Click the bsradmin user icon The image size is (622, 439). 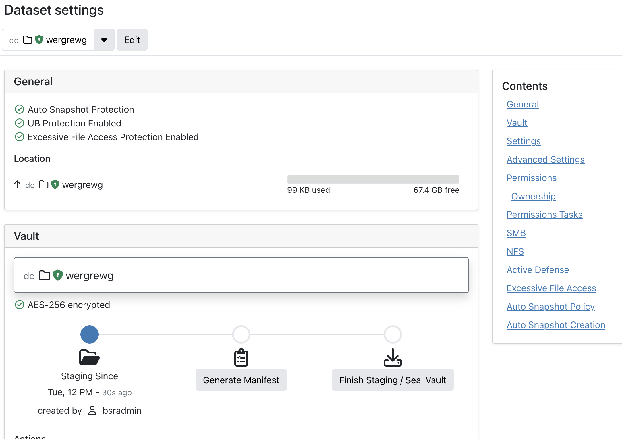(x=92, y=410)
